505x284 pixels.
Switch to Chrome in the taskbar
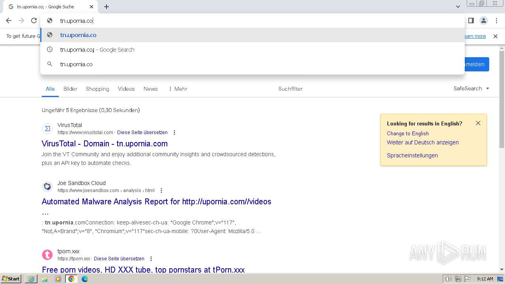click(71, 279)
